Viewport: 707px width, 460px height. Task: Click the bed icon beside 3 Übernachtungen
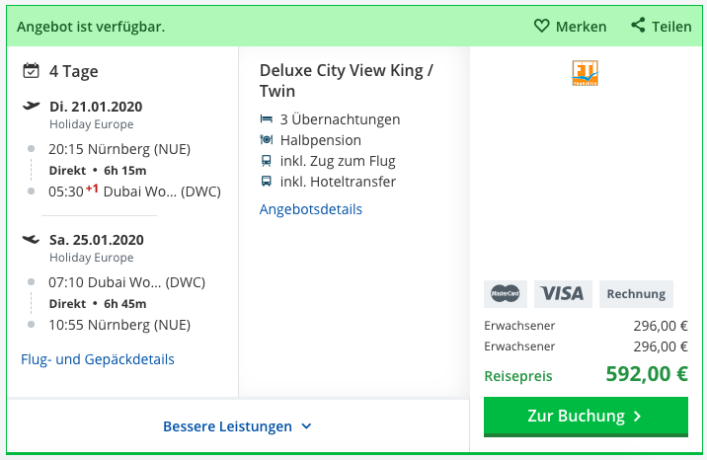267,118
